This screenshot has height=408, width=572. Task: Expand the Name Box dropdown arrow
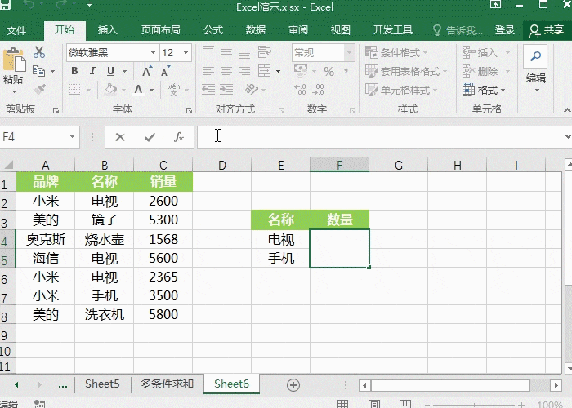[x=72, y=136]
